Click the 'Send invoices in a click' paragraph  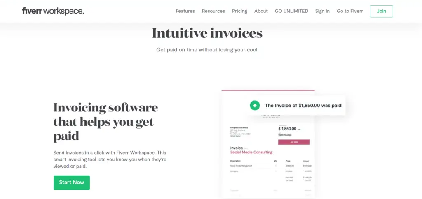[x=110, y=159]
